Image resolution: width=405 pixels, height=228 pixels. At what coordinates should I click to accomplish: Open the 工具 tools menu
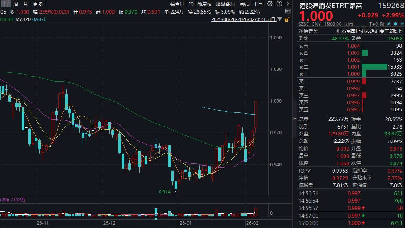click(x=258, y=4)
